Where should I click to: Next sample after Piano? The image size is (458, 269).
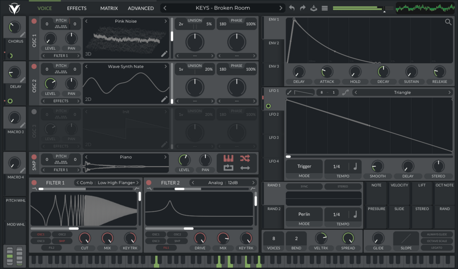[165, 157]
